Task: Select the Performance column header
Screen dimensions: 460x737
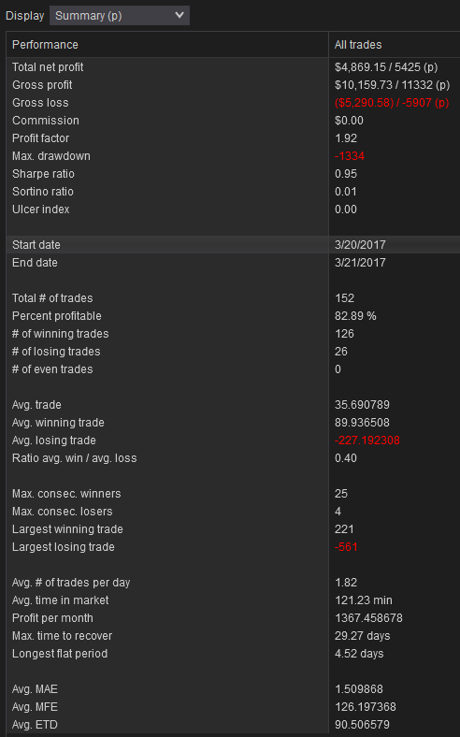Action: pos(167,45)
